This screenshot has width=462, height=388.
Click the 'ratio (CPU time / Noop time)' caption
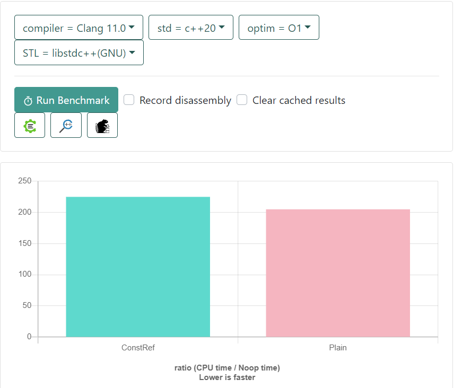click(x=227, y=368)
